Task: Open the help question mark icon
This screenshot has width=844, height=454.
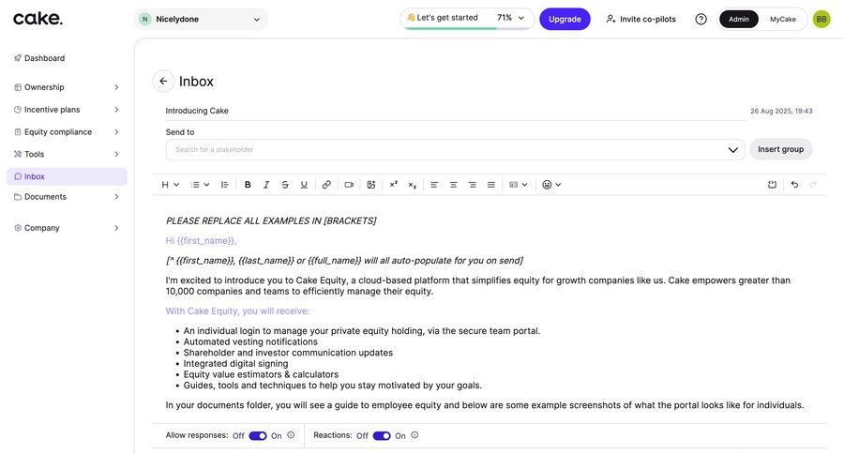Action: [701, 19]
